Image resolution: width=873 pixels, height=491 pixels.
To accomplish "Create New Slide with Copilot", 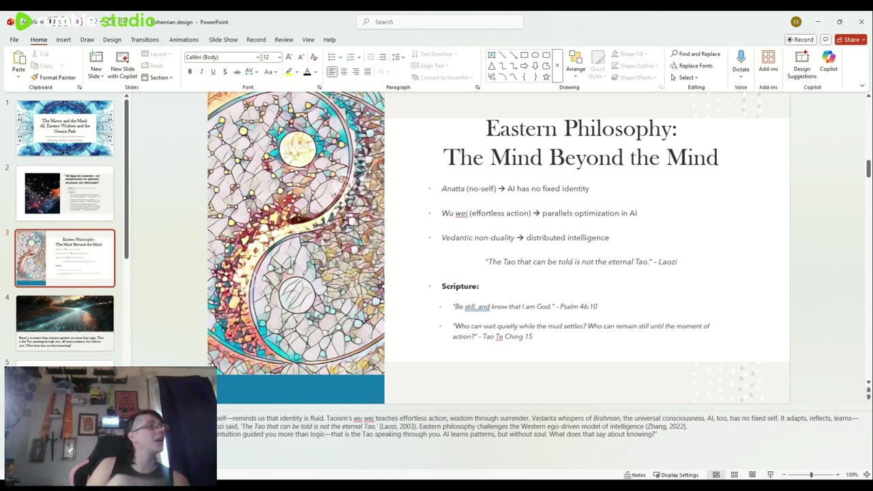I will (123, 65).
